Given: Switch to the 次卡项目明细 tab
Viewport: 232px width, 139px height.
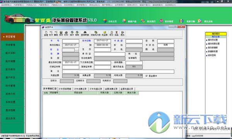Looking at the screenshot, I should coord(65,89).
